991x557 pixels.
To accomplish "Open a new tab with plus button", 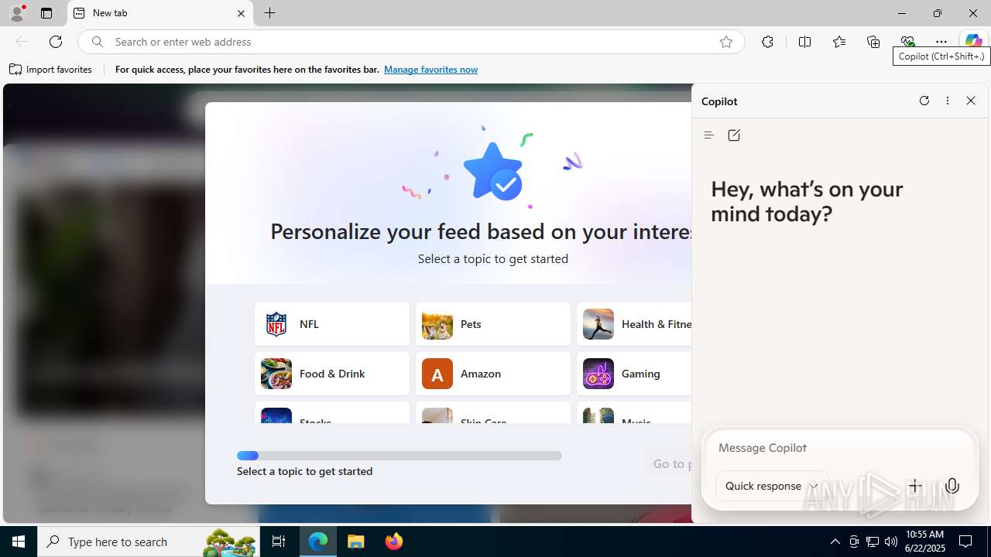I will [x=269, y=13].
